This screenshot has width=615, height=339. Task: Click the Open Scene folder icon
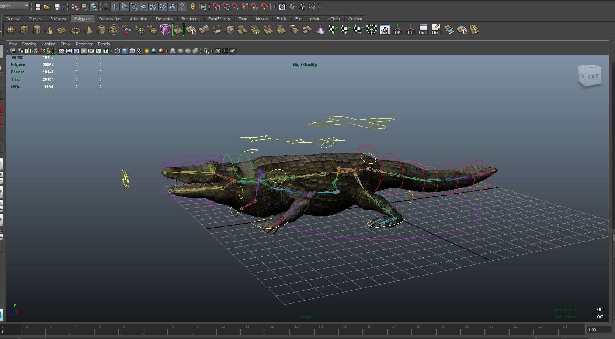tap(47, 7)
